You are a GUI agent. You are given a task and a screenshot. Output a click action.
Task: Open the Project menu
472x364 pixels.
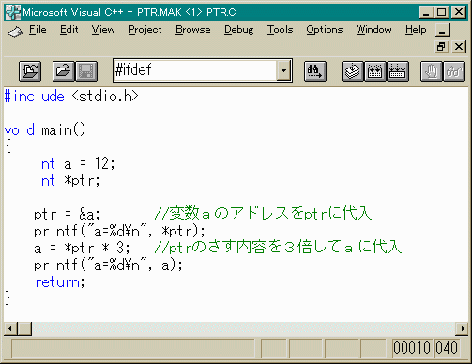[145, 30]
